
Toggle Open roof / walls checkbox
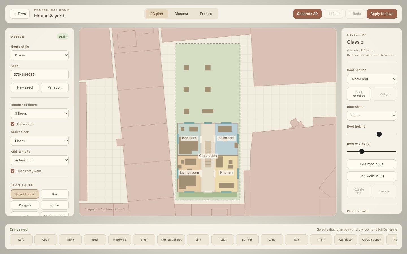13,171
